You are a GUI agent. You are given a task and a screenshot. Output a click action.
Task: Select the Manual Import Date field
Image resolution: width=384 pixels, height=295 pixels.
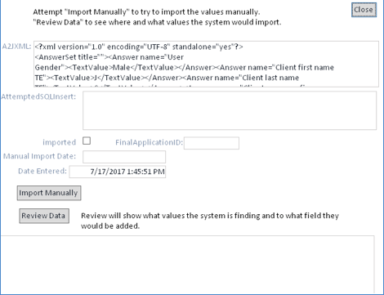[124, 157]
